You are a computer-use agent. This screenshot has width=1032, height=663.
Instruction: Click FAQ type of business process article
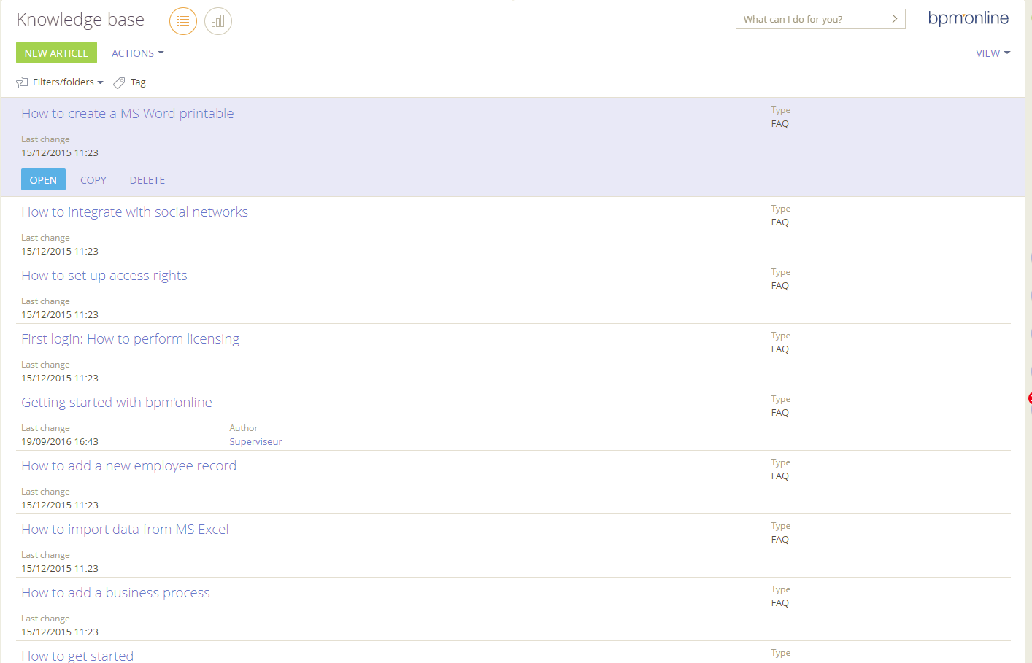780,603
